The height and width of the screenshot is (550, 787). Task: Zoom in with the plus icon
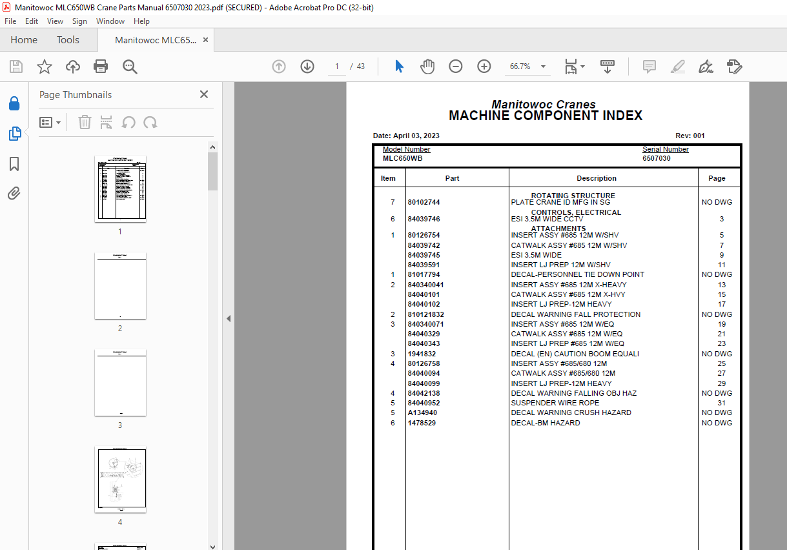[x=484, y=66]
